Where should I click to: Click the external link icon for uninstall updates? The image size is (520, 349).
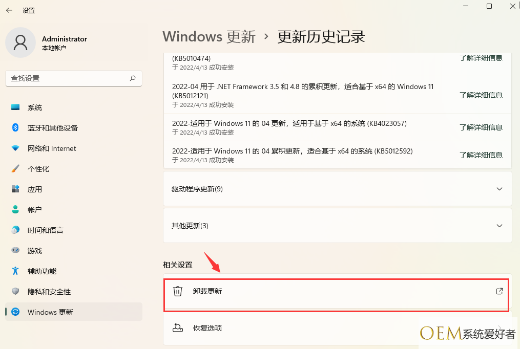tap(499, 291)
